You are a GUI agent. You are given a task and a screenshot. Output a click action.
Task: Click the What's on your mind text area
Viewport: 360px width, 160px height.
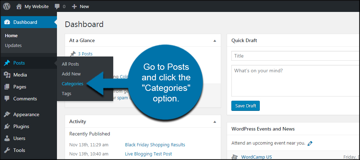(295, 80)
